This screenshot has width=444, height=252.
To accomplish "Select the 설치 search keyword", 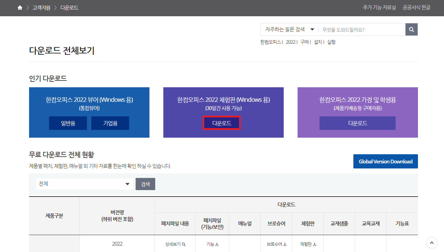I will point(318,42).
